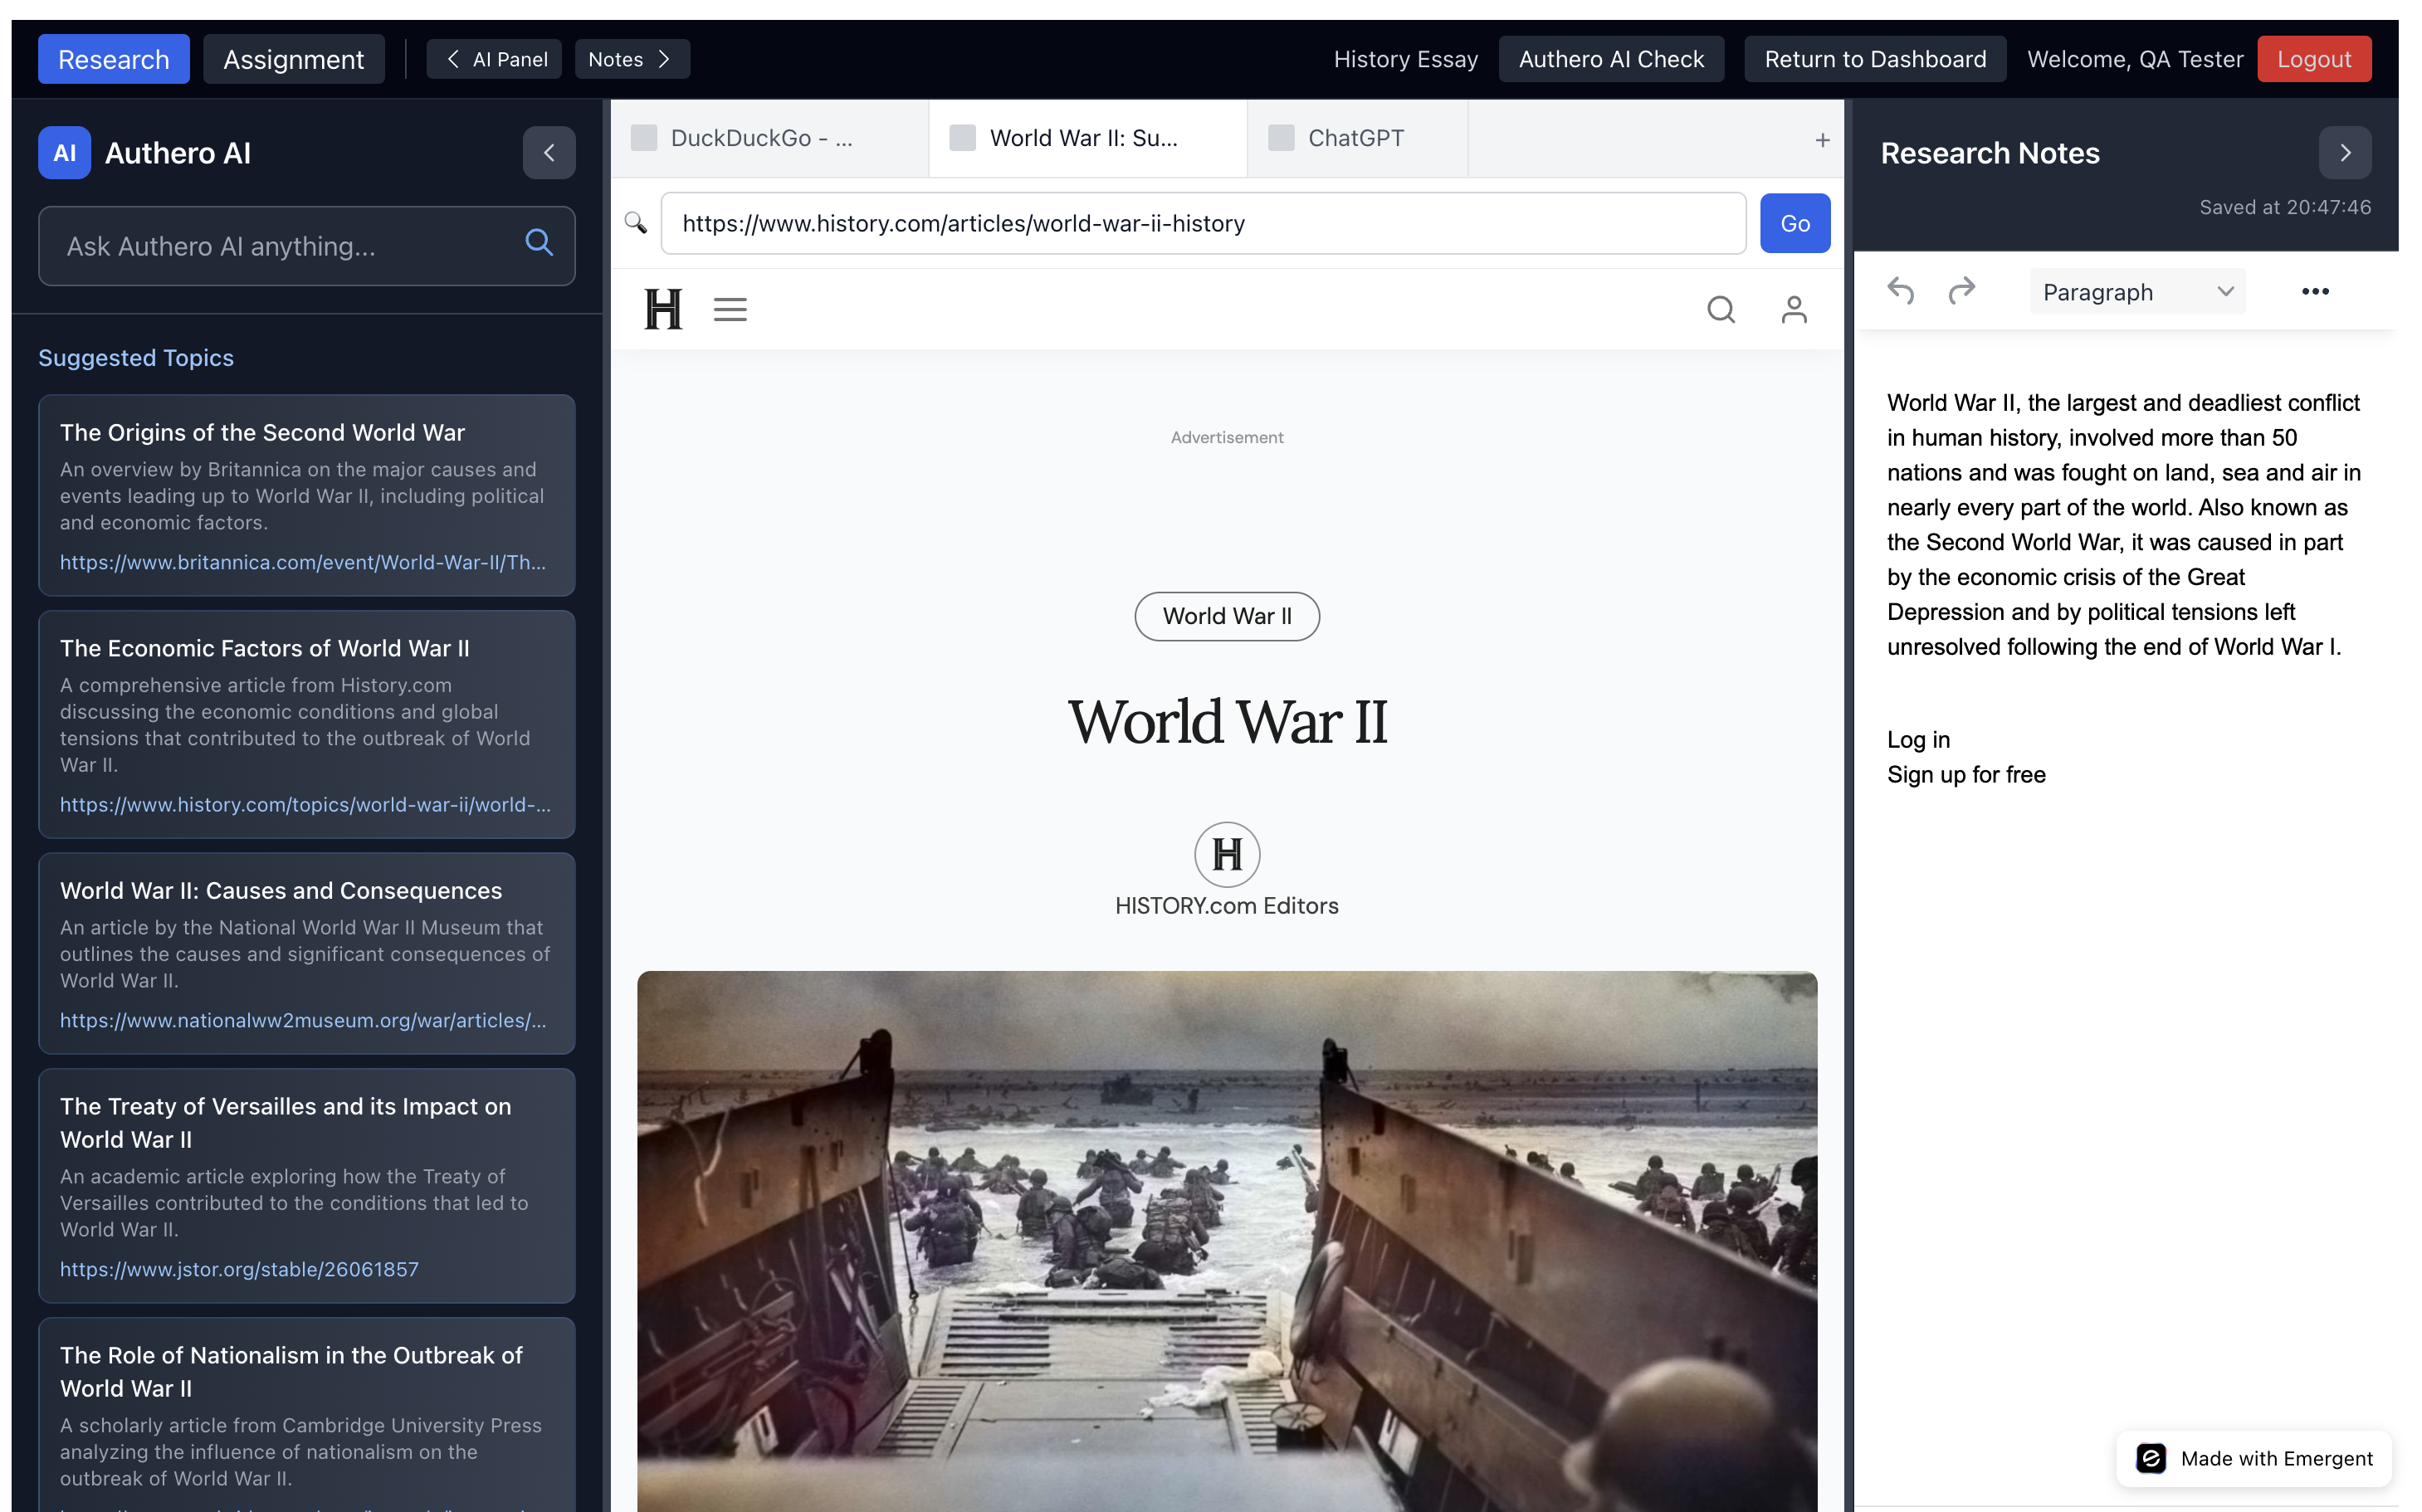Open the History.com hamburger menu
The width and height of the screenshot is (2422, 1512).
(730, 310)
